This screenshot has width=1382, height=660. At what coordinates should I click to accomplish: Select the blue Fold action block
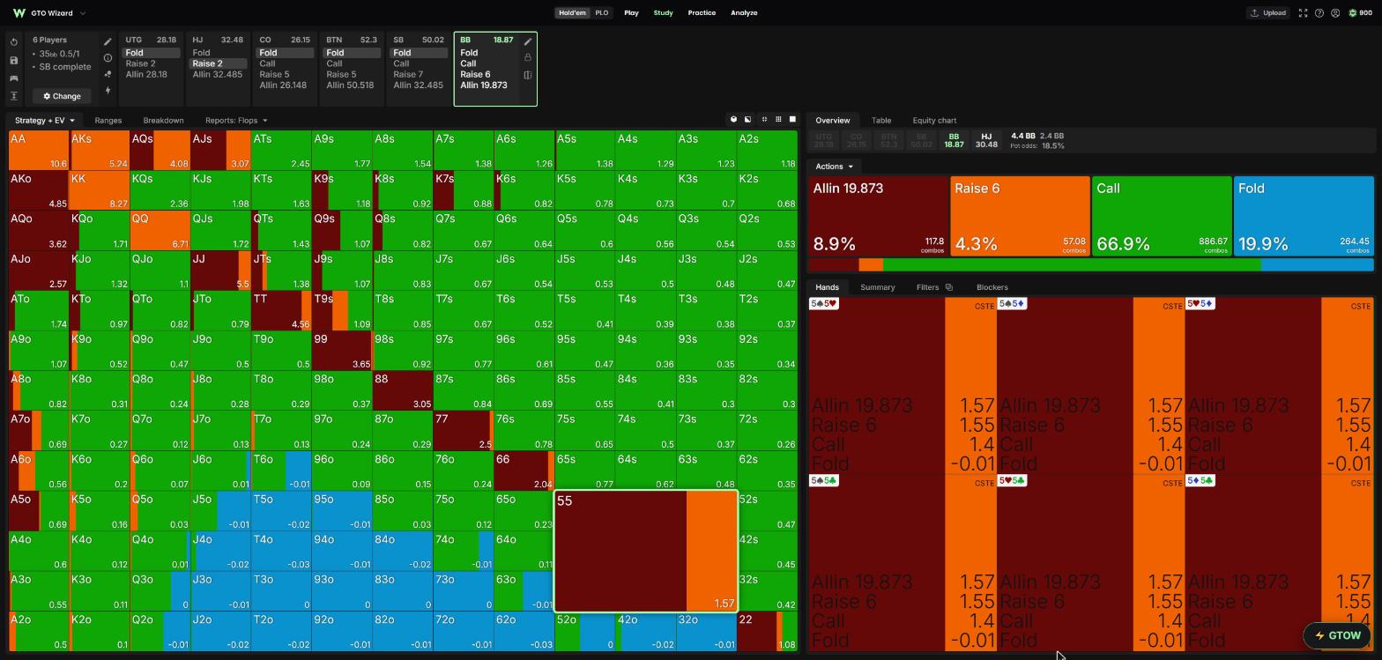pos(1304,217)
